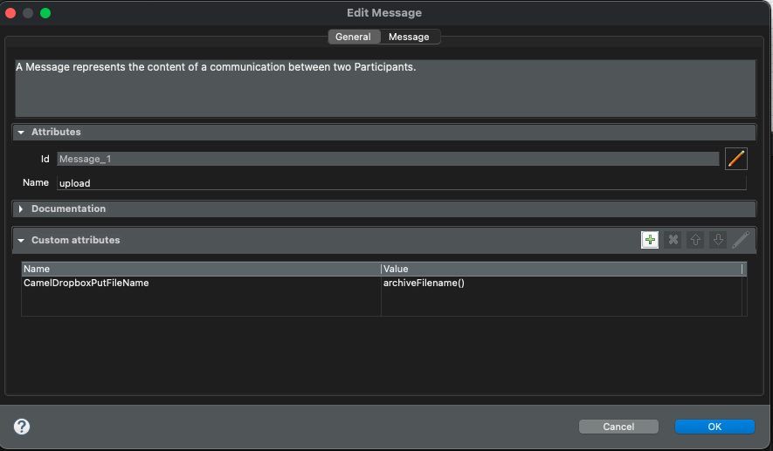Click the Message description text area
Screen dimensions: 773x451
pyautogui.click(x=385, y=89)
